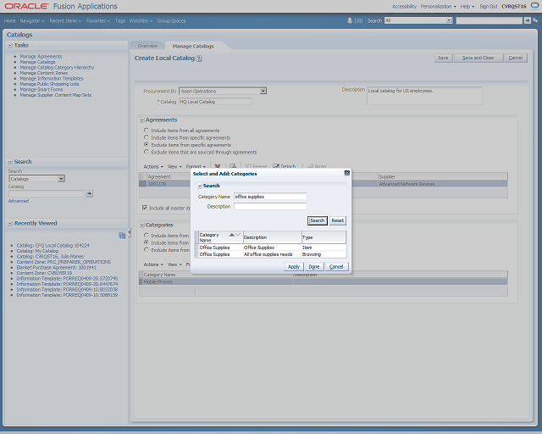Select Exclude items sourced through agreements radio
The height and width of the screenshot is (434, 542).
tap(147, 152)
